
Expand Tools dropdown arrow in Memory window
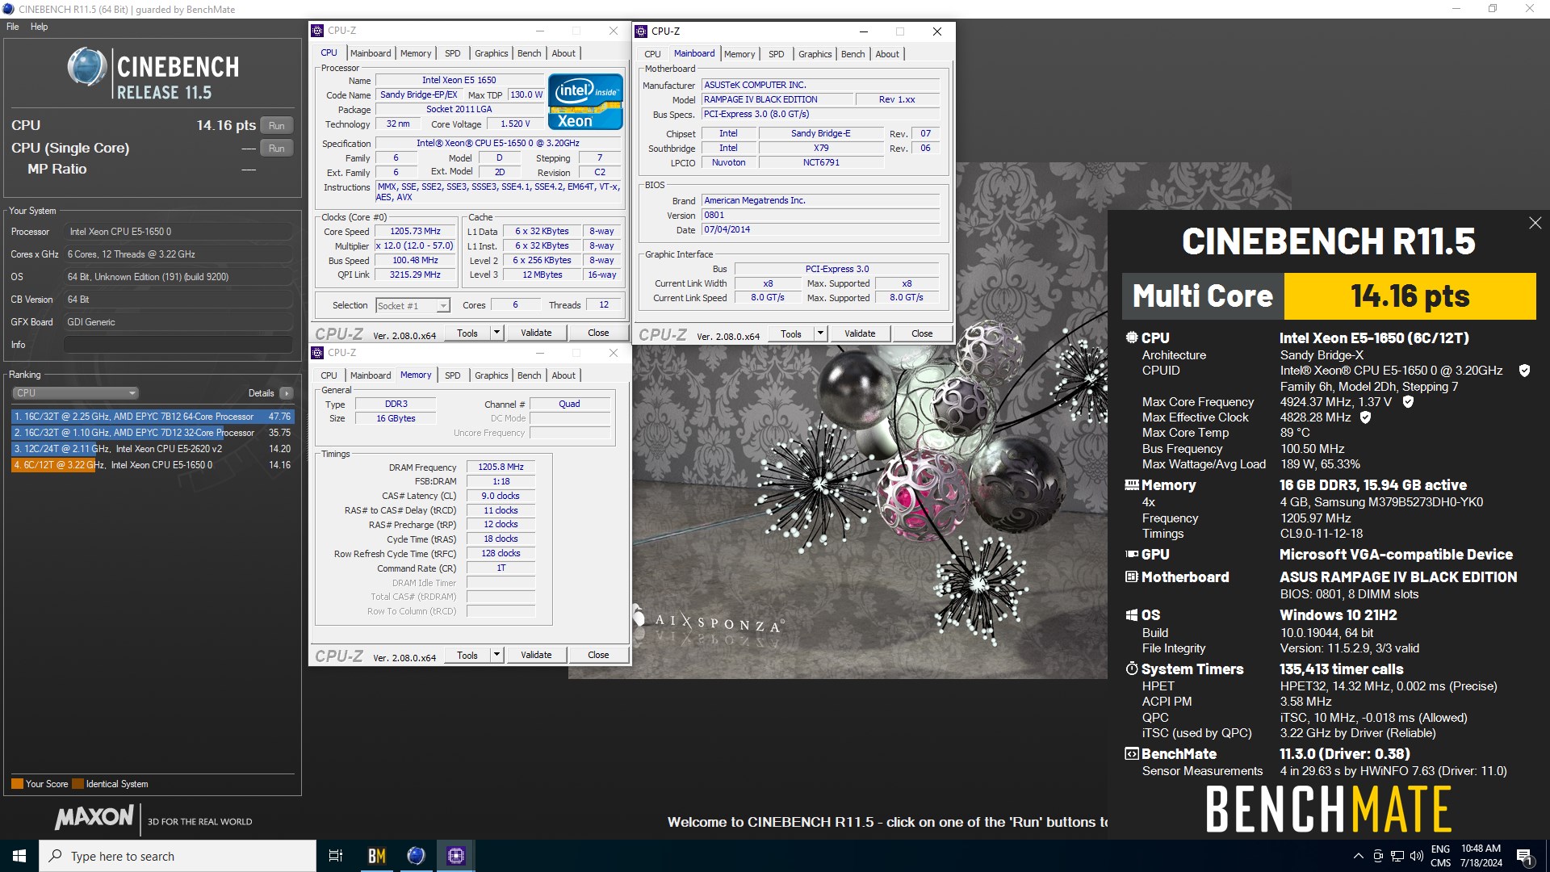coord(496,655)
